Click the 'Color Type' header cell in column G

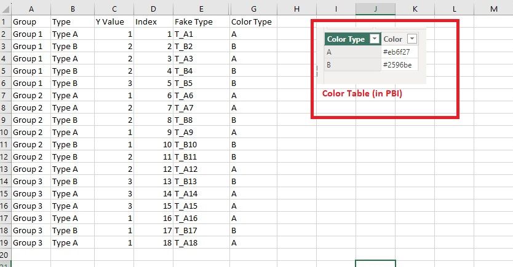(x=253, y=22)
